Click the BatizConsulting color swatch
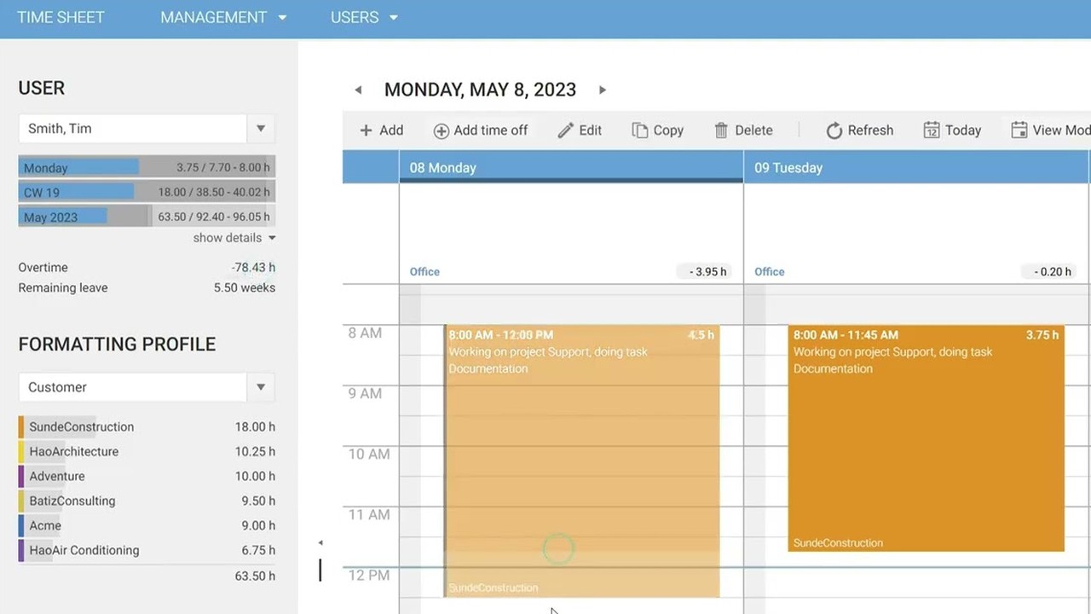 tap(21, 501)
